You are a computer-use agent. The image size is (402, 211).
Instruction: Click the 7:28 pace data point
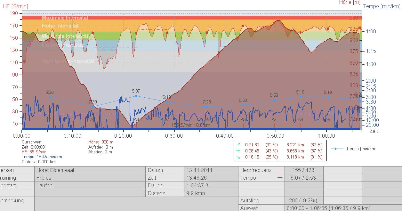pyautogui.click(x=207, y=107)
